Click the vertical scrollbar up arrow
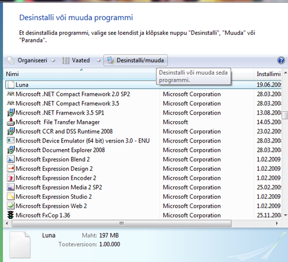Viewport: 288px width, 262px height. pos(285,73)
